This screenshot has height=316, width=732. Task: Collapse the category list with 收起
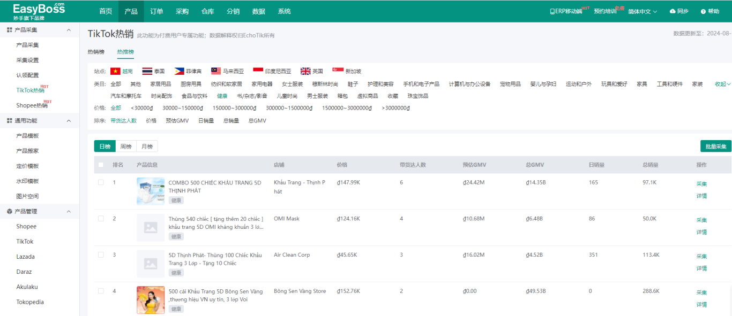(722, 84)
